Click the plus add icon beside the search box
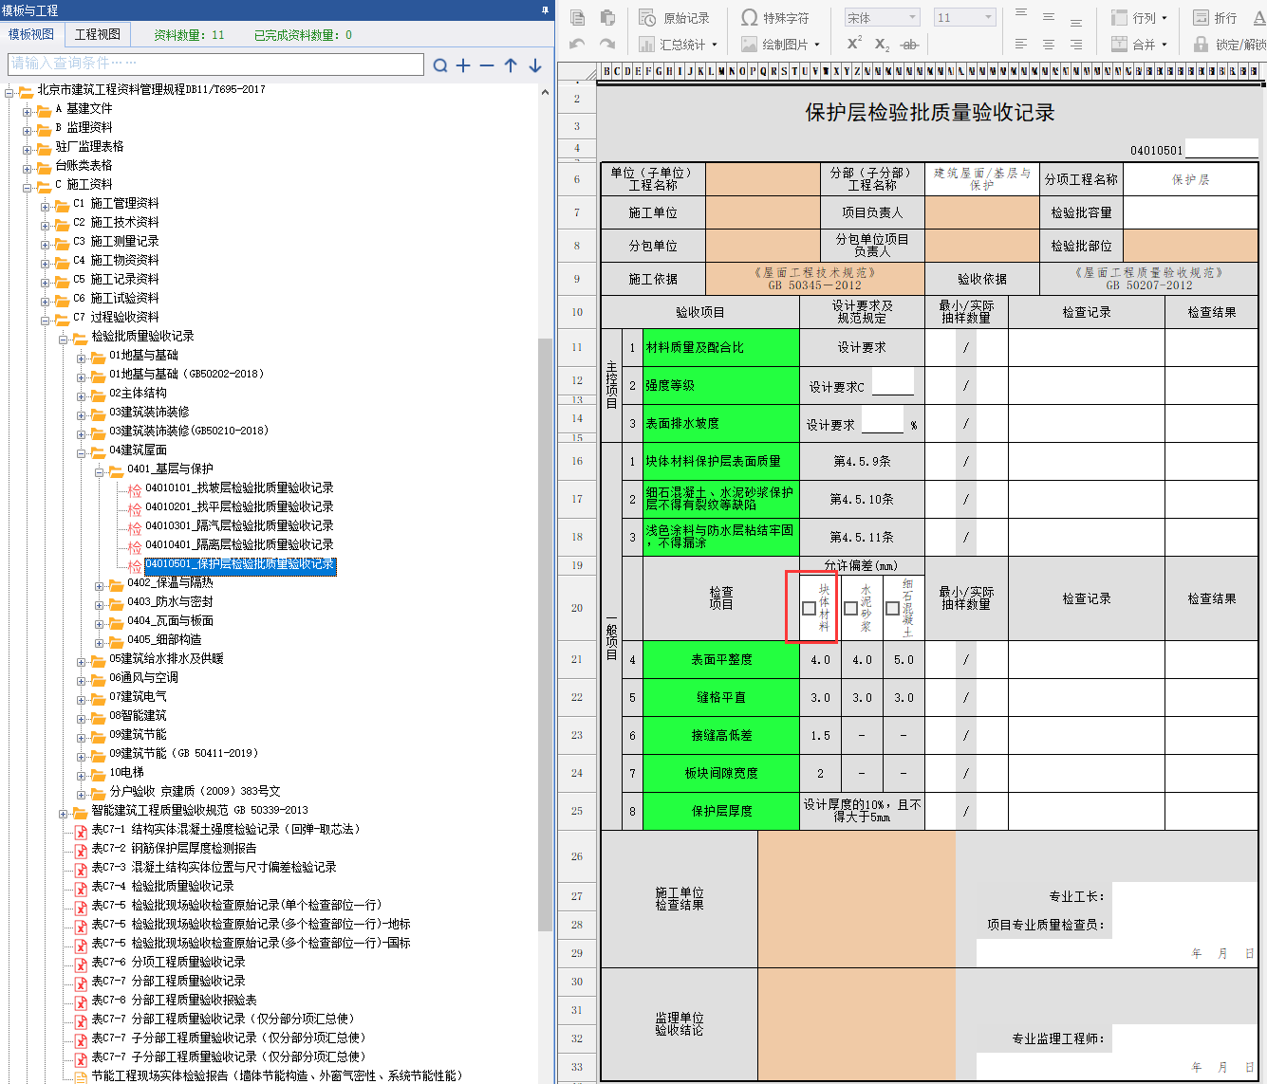Viewport: 1267px width, 1084px height. (x=463, y=65)
